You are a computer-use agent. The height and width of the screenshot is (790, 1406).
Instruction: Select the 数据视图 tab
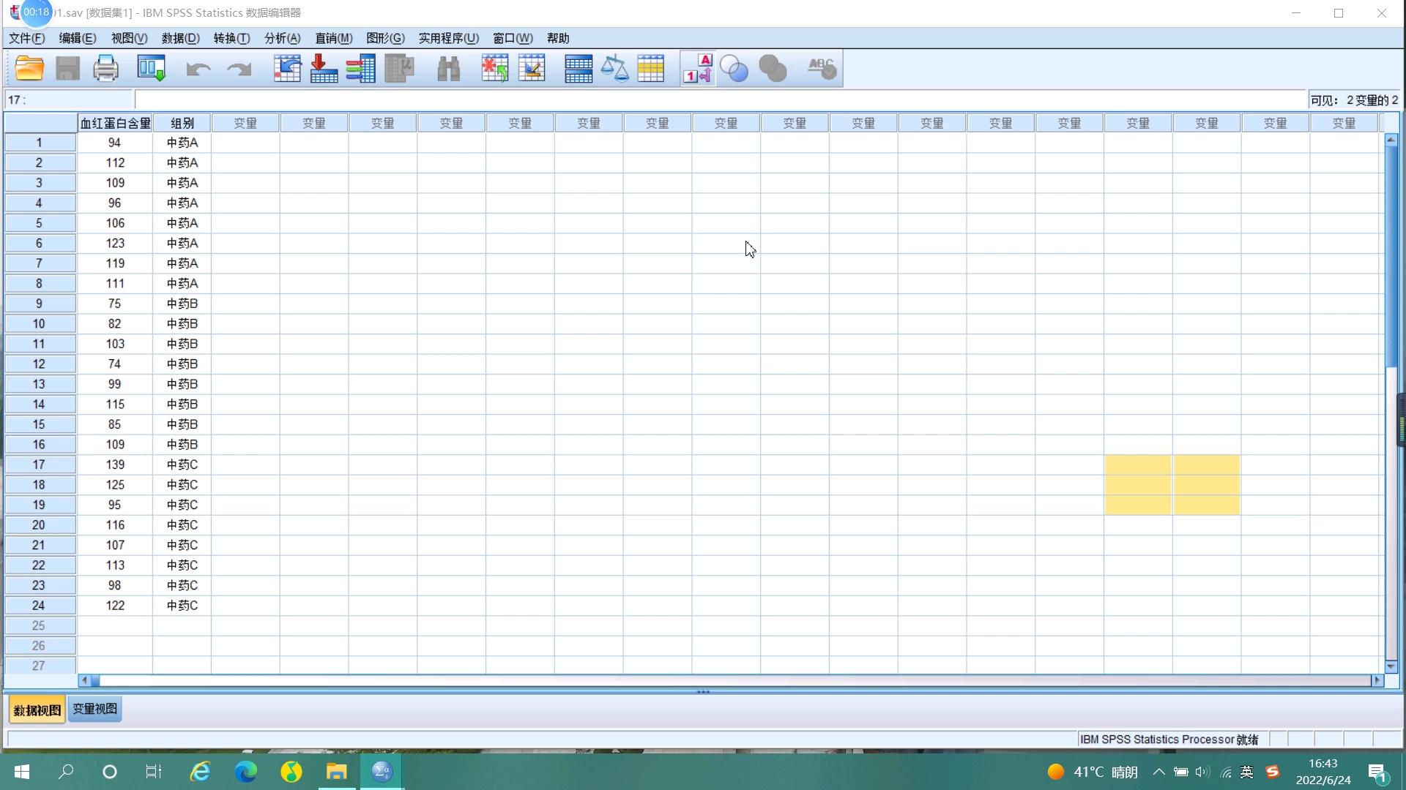pyautogui.click(x=37, y=710)
